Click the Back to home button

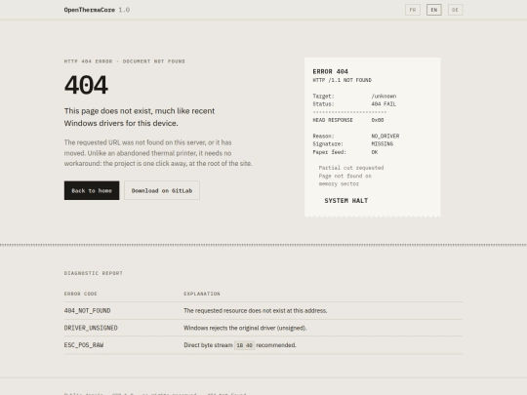(92, 190)
